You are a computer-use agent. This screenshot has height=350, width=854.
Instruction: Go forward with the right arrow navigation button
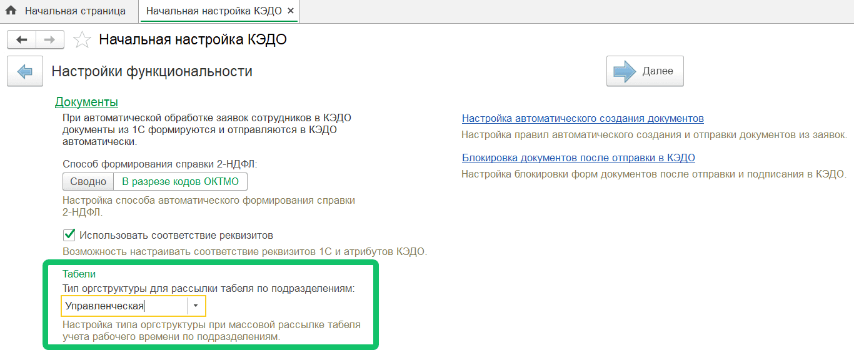(50, 40)
